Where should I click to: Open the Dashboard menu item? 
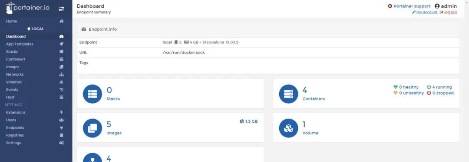(x=36, y=36)
